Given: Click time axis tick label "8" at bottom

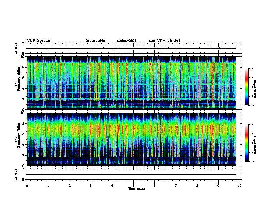Looking at the screenshot, I should [197, 186].
